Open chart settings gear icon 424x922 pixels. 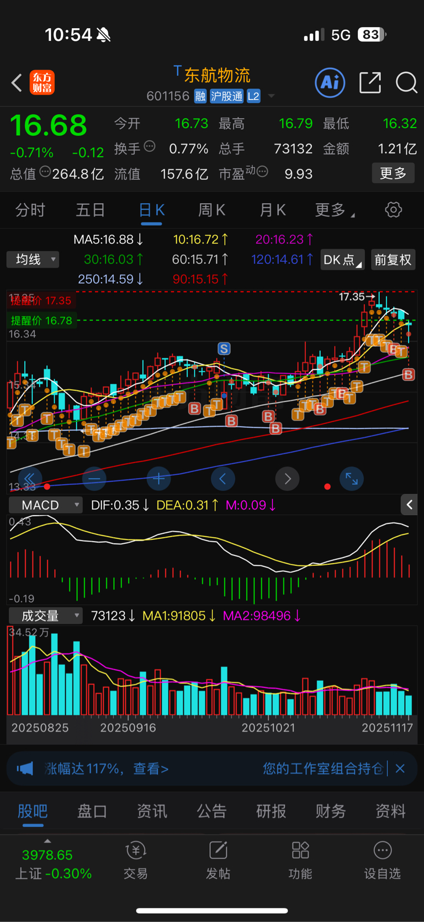[393, 210]
